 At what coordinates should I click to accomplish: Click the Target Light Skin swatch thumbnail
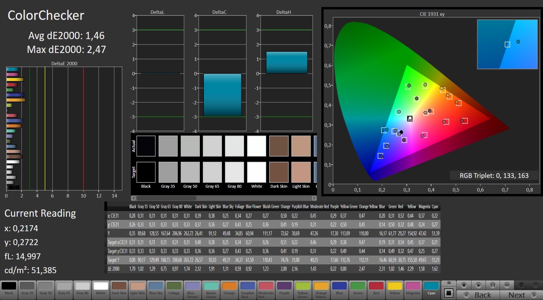tap(301, 172)
